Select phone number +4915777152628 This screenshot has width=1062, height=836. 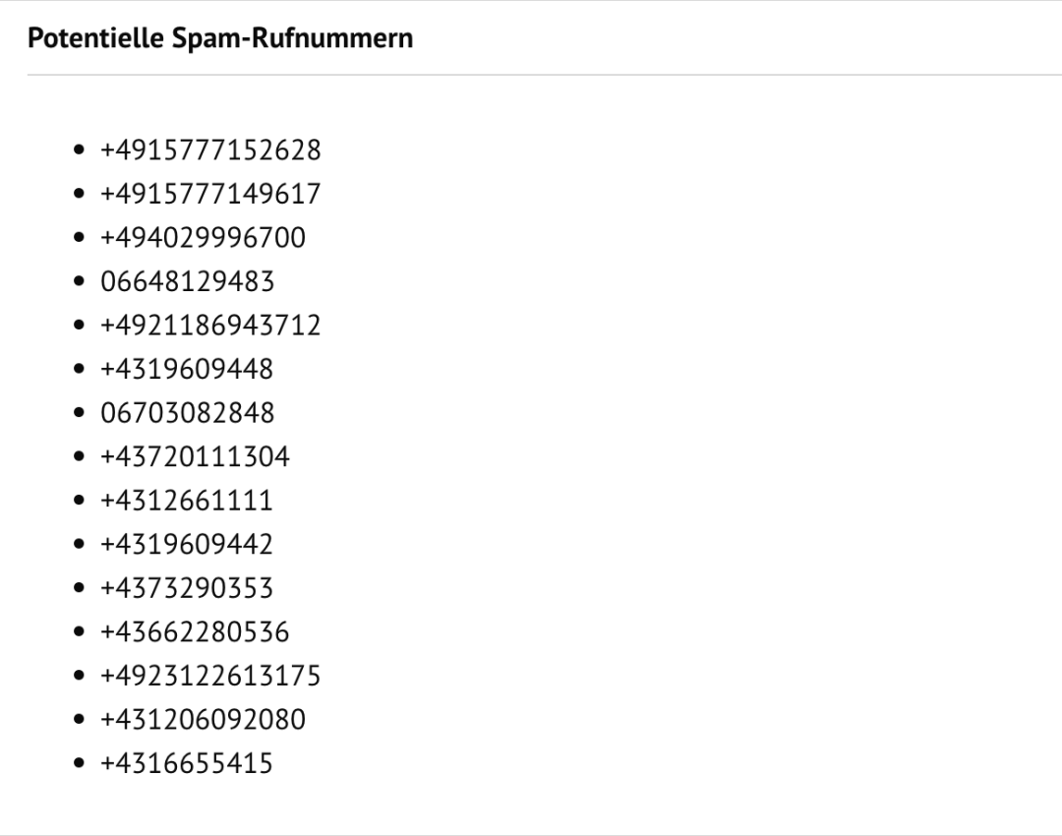pos(210,150)
